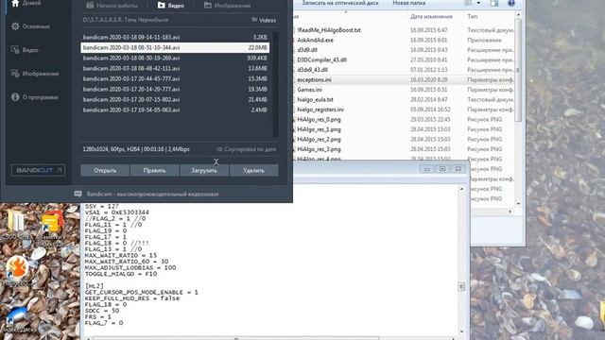The height and width of the screenshot is (340, 605).
Task: Click the Bandicam video list scrollbar
Action: point(275,84)
